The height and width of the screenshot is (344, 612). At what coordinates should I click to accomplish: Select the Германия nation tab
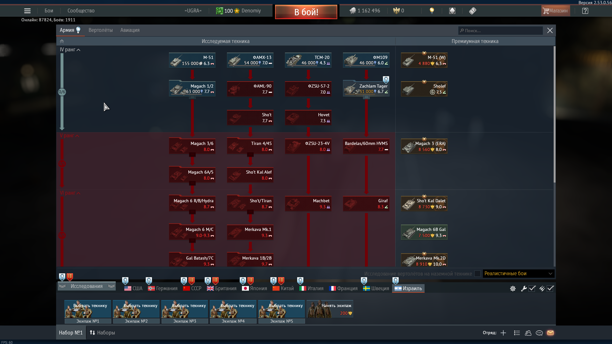(163, 289)
